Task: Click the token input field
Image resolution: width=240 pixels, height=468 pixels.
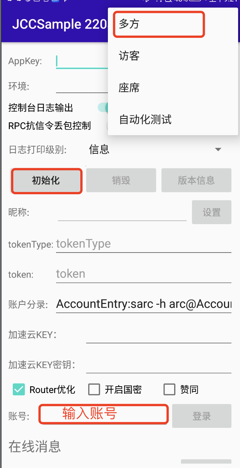Action: (143, 274)
